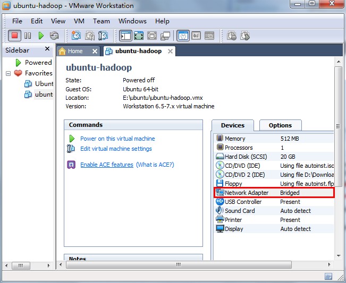This screenshot has width=346, height=283.
Task: Click the Display monitor device icon
Action: click(x=220, y=228)
